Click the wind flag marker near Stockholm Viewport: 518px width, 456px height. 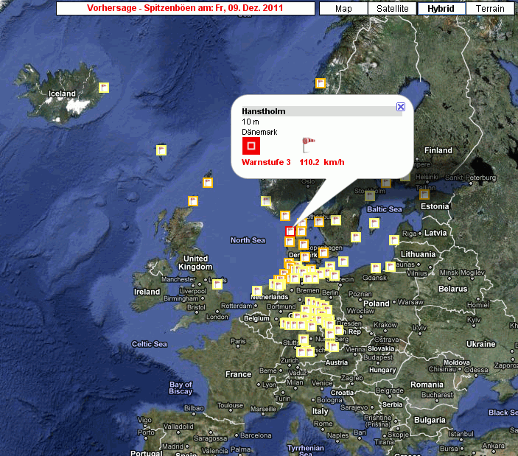[x=370, y=196]
